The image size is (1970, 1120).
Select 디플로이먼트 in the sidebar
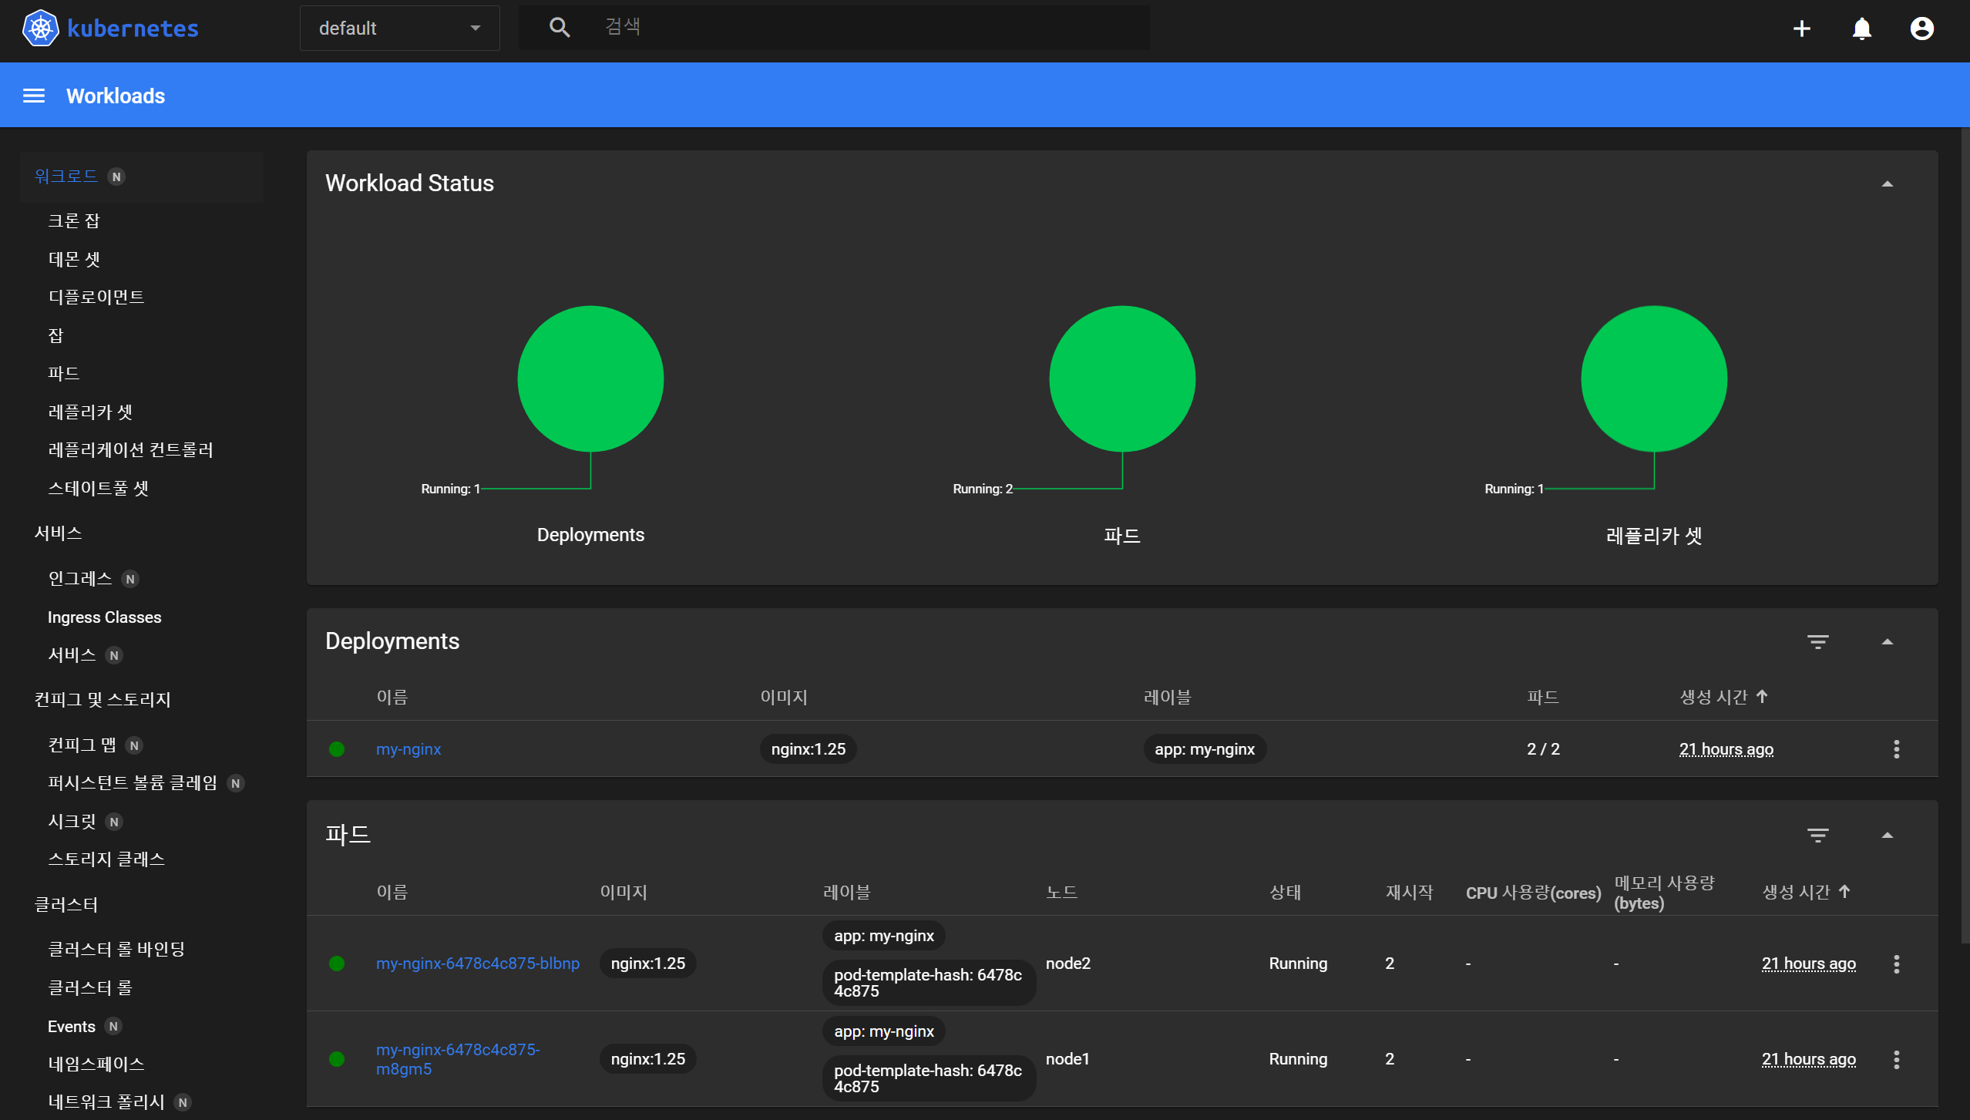pos(96,297)
